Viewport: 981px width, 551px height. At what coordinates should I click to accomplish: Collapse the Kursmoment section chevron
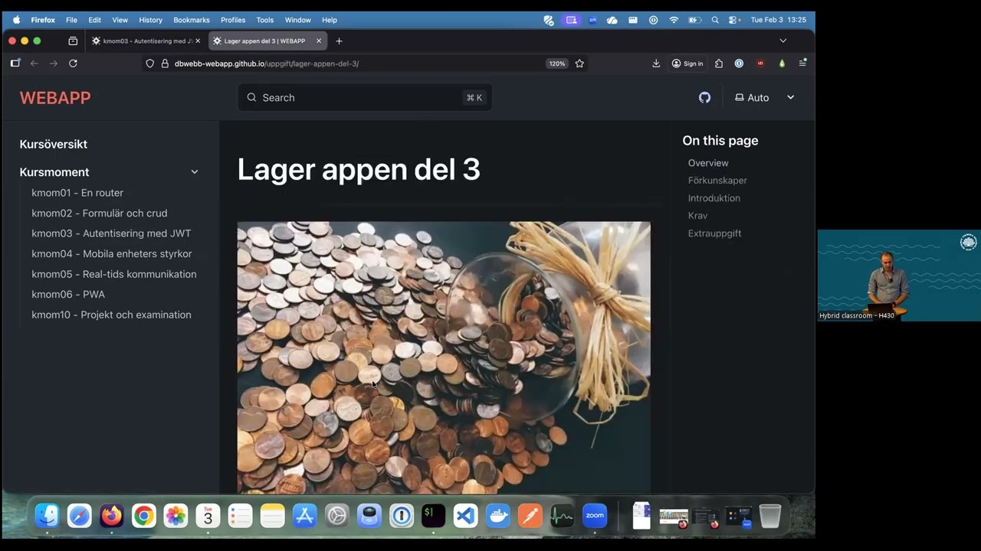(x=195, y=172)
